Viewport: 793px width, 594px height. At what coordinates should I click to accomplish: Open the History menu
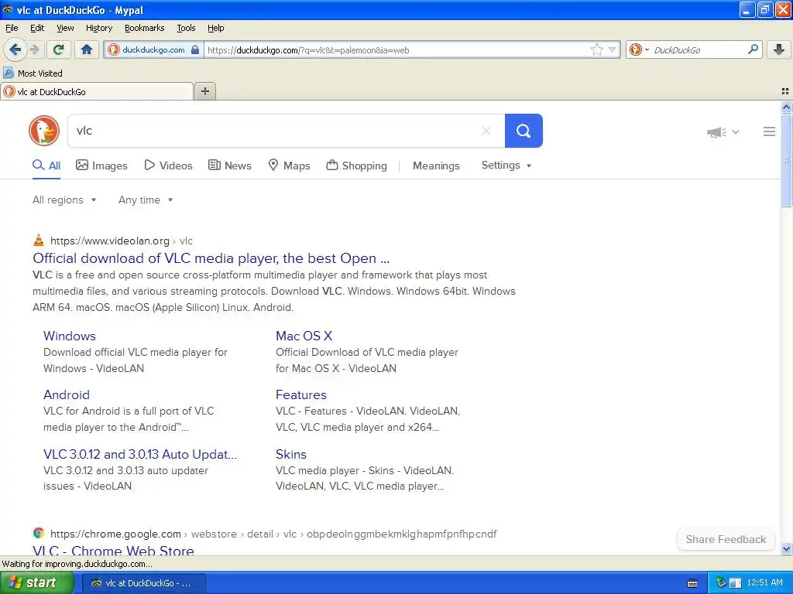(99, 28)
